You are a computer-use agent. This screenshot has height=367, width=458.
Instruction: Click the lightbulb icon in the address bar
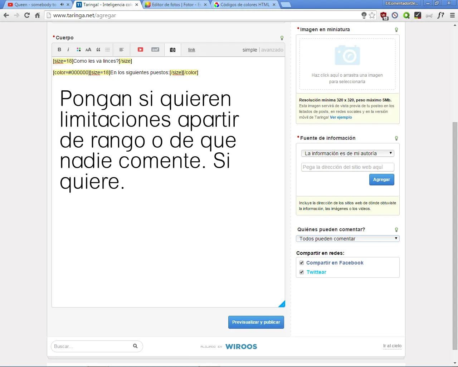coord(364,15)
